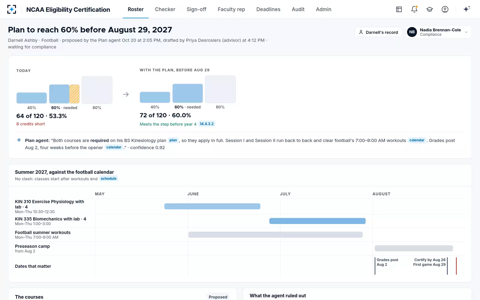The width and height of the screenshot is (480, 300).
Task: Select the KIN 335 Biomechanics timeline bar
Action: pos(317,221)
